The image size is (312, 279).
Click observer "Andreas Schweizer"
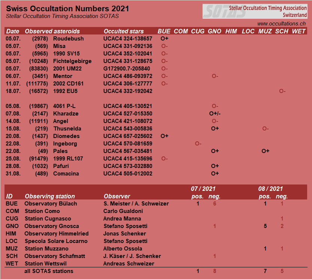(x=129, y=264)
